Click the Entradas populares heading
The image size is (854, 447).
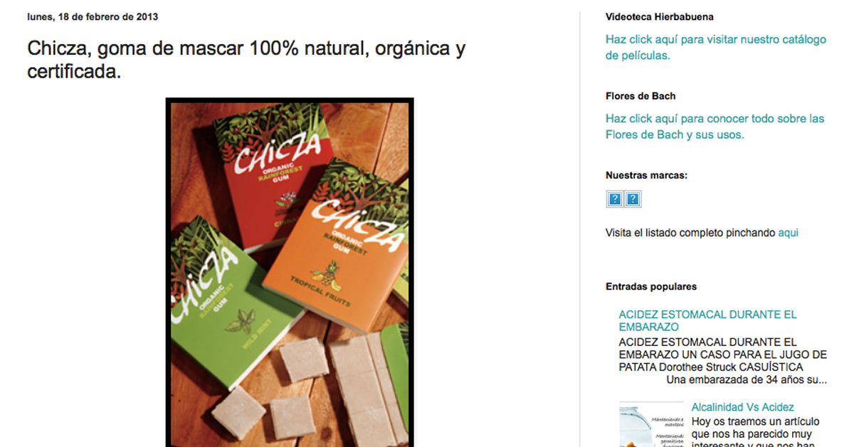coord(651,286)
